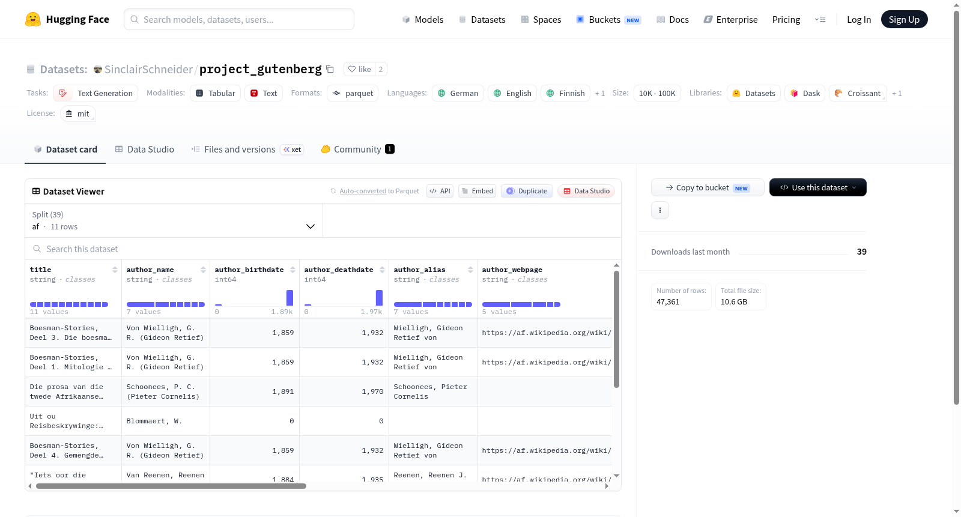
Task: Open the Community tab
Action: [x=357, y=150]
